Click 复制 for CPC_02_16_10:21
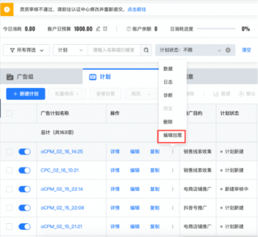The image size is (258, 237). coord(155,170)
